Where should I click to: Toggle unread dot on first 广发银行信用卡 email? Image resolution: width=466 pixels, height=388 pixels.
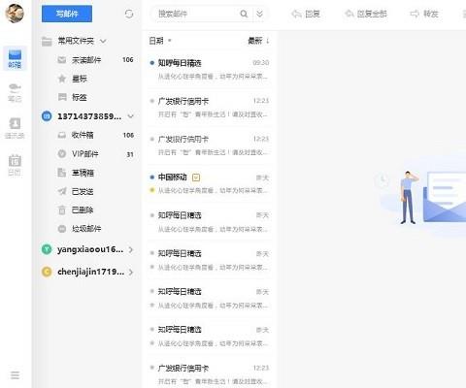[152, 101]
